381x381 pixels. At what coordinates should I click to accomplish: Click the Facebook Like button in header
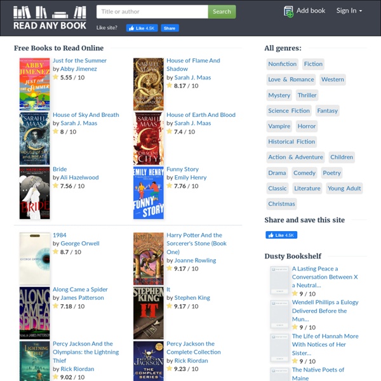[x=142, y=29]
